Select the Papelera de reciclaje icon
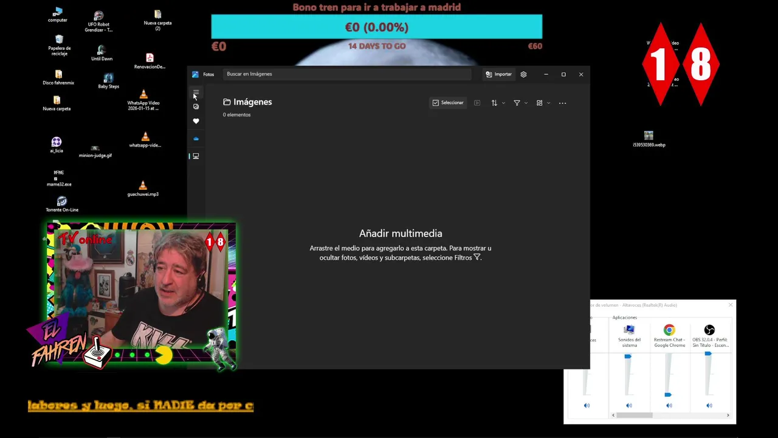Image resolution: width=778 pixels, height=438 pixels. (59, 45)
